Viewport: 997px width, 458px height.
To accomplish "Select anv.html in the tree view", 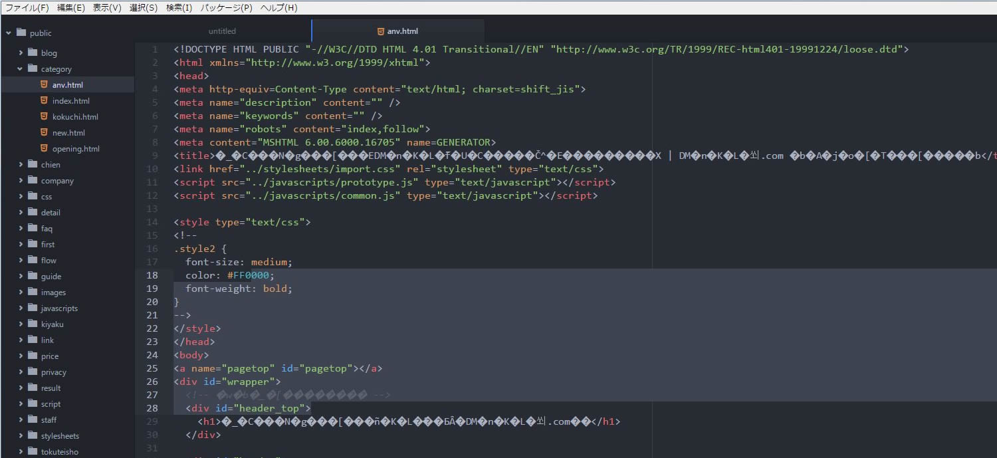I will [x=67, y=85].
